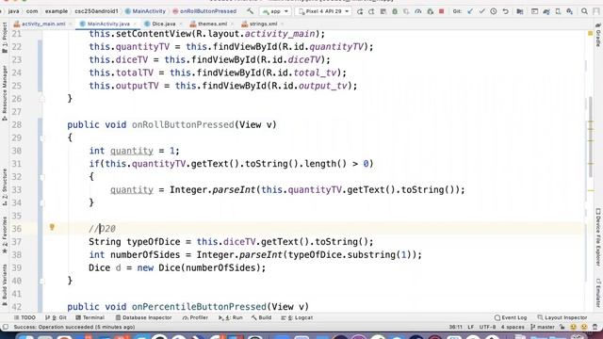Viewport: 603px width, 339px height.
Task: Click the Search Everywhere magnifier icon
Action: tap(584, 11)
